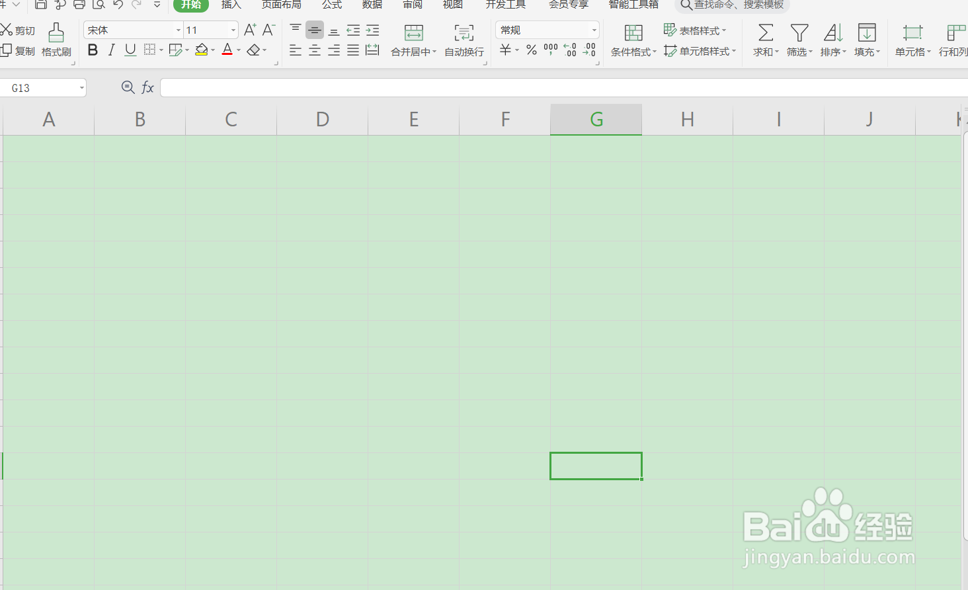968x590 pixels.
Task: Toggle middle vertical alignment
Action: 315,30
